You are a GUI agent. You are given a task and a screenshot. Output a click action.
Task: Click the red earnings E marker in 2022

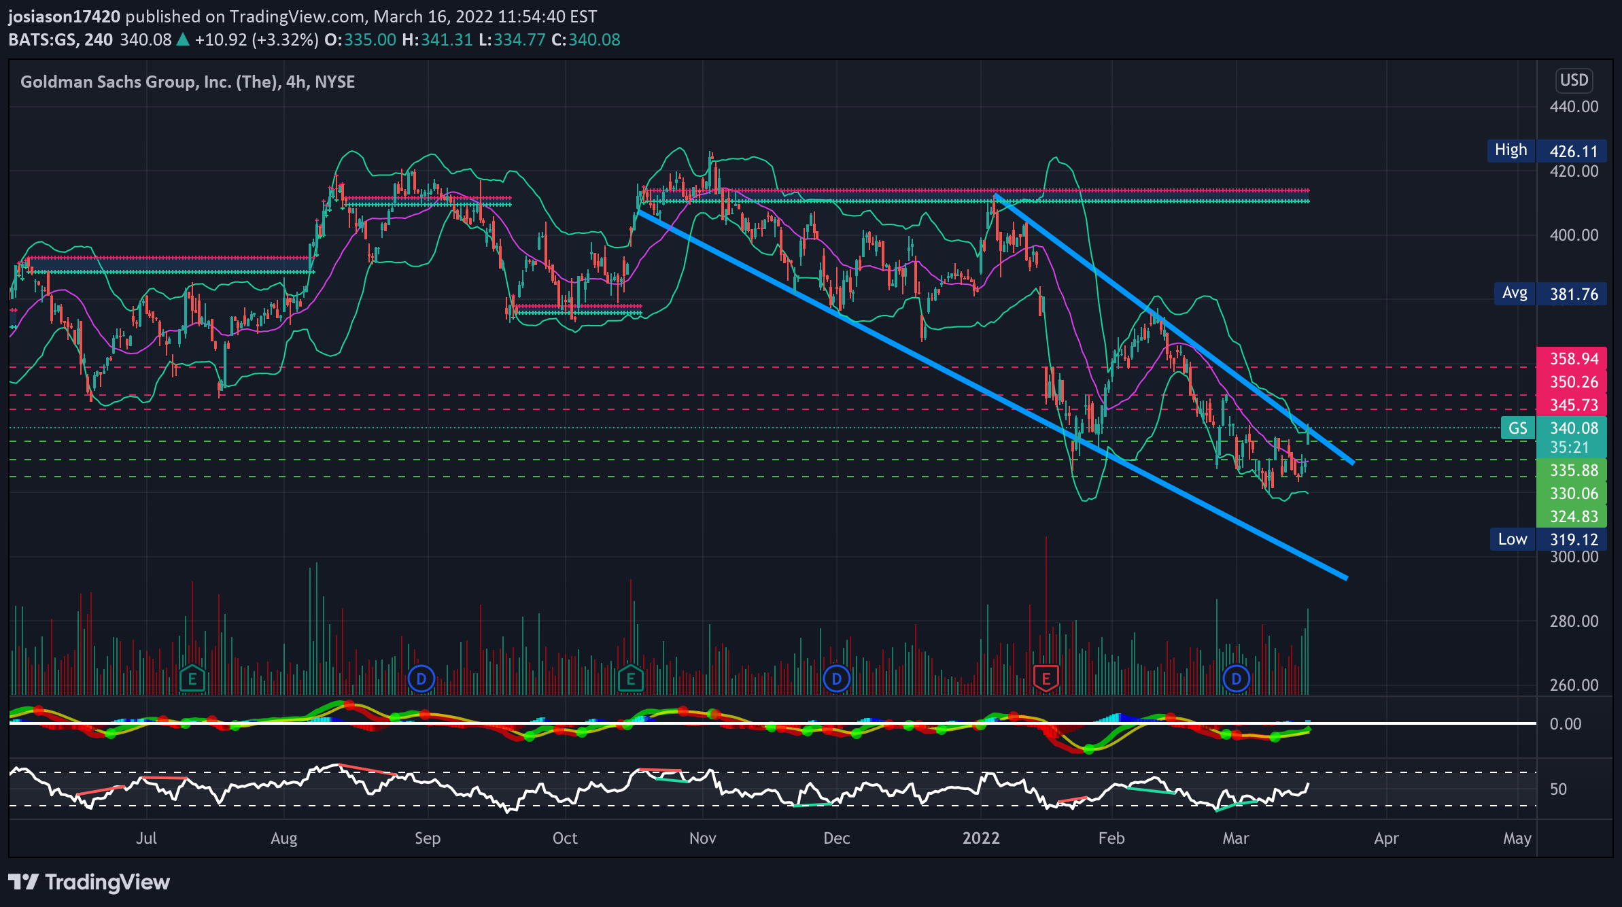pyautogui.click(x=1046, y=678)
